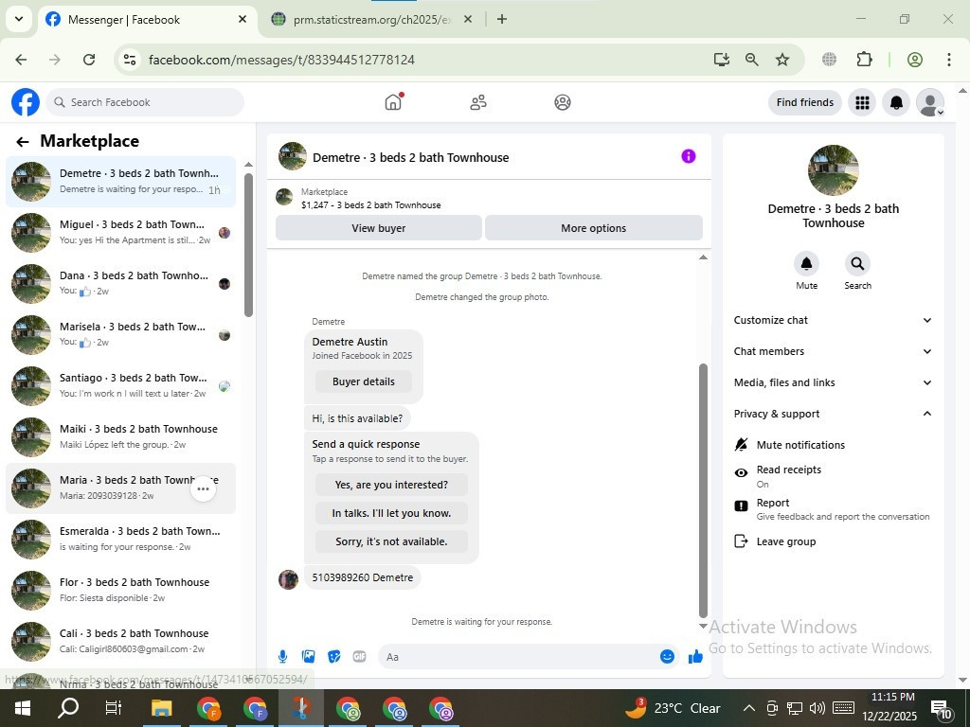Open options dots on Maria conversation
The width and height of the screenshot is (970, 727).
click(x=203, y=489)
